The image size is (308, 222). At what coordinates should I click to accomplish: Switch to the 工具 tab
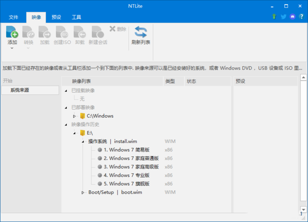click(76, 17)
